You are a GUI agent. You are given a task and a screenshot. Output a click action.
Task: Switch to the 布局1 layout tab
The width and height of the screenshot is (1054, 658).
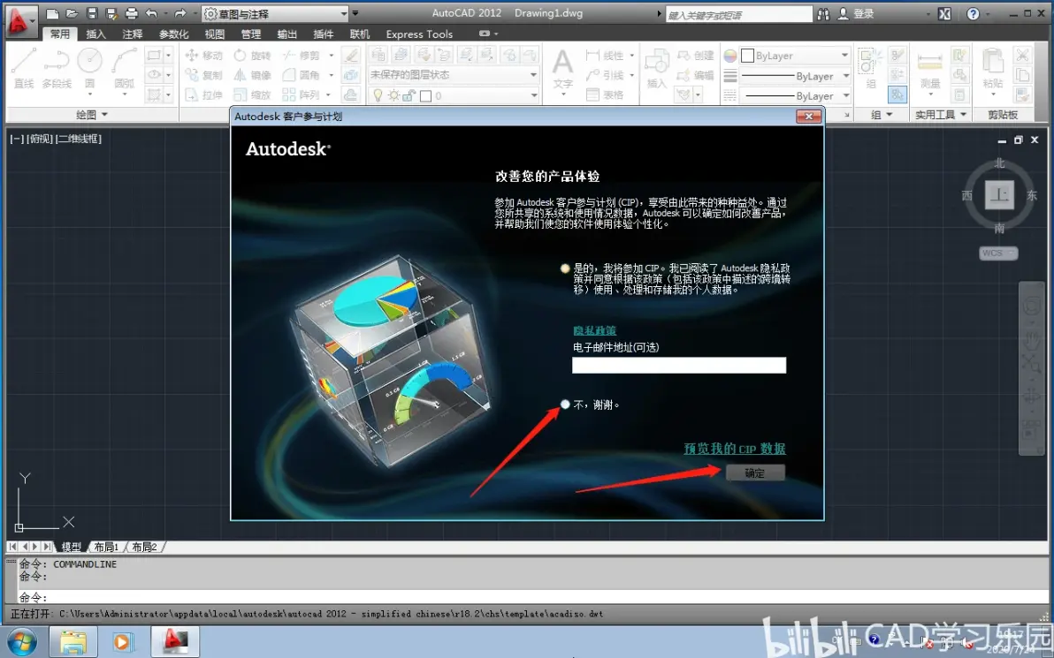(x=106, y=547)
